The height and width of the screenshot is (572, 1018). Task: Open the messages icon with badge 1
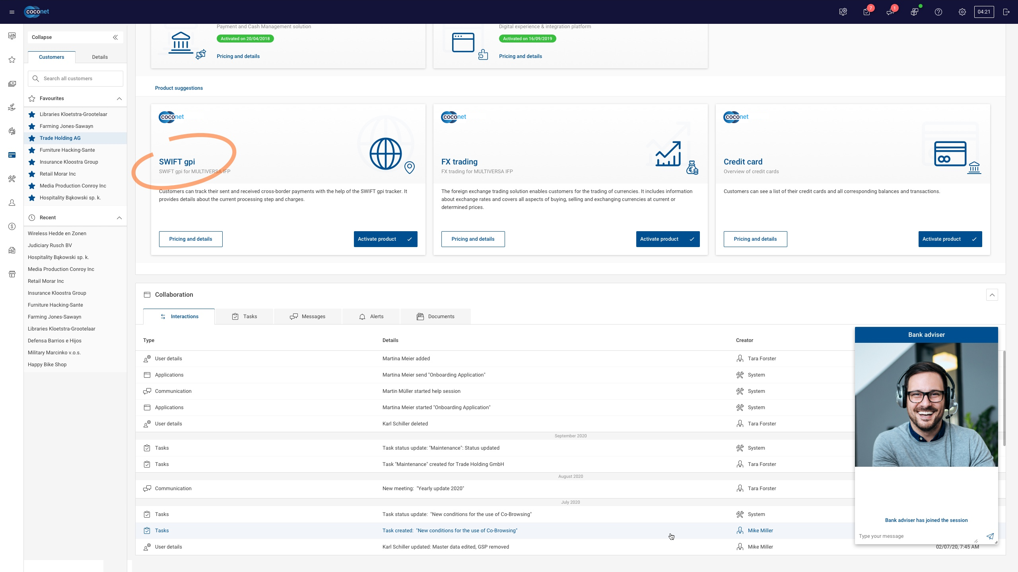[890, 12]
